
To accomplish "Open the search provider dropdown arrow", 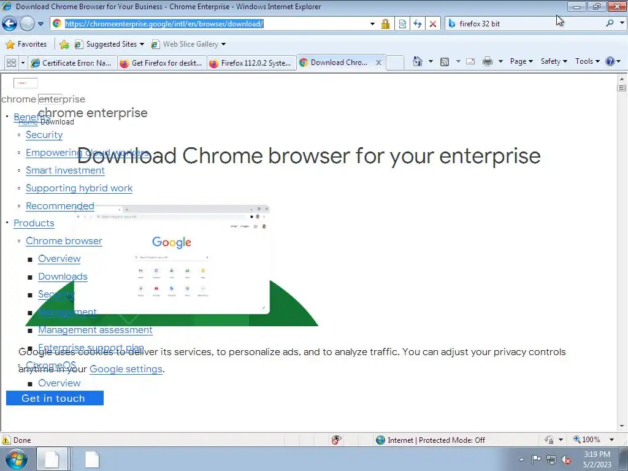I will click(622, 23).
